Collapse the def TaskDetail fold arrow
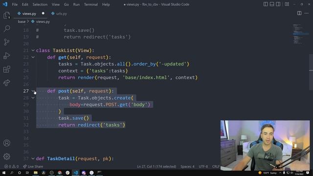The image size is (313, 176). (33, 158)
